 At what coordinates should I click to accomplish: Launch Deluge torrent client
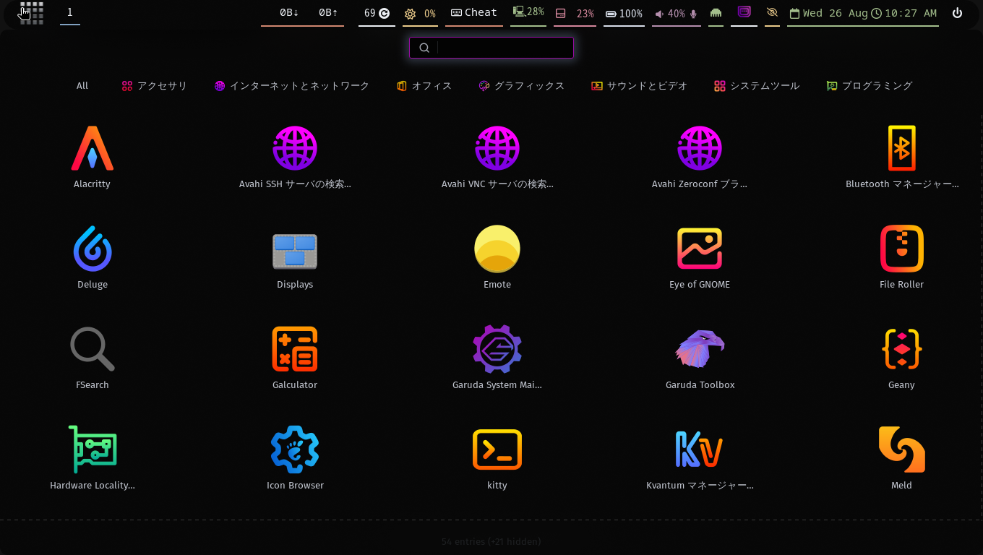coord(93,258)
